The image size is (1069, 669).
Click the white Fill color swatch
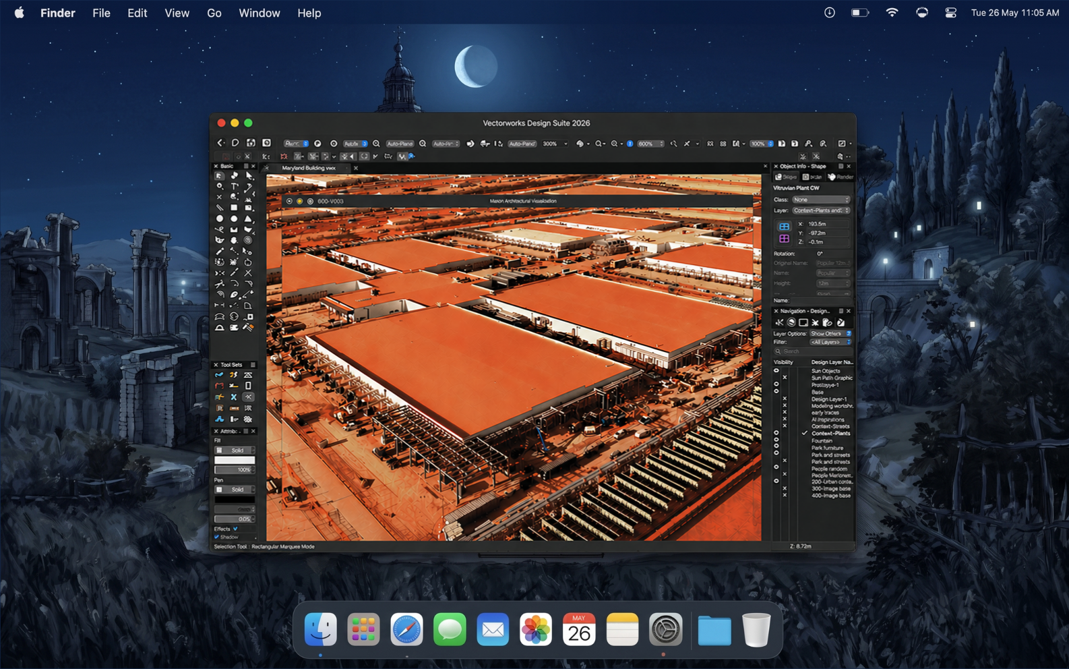click(234, 460)
